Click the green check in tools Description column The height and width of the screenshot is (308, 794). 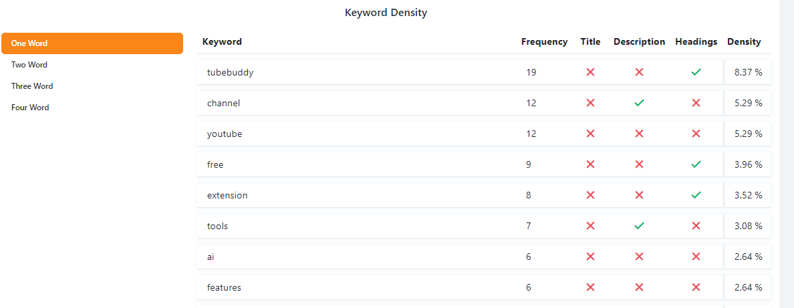(639, 226)
